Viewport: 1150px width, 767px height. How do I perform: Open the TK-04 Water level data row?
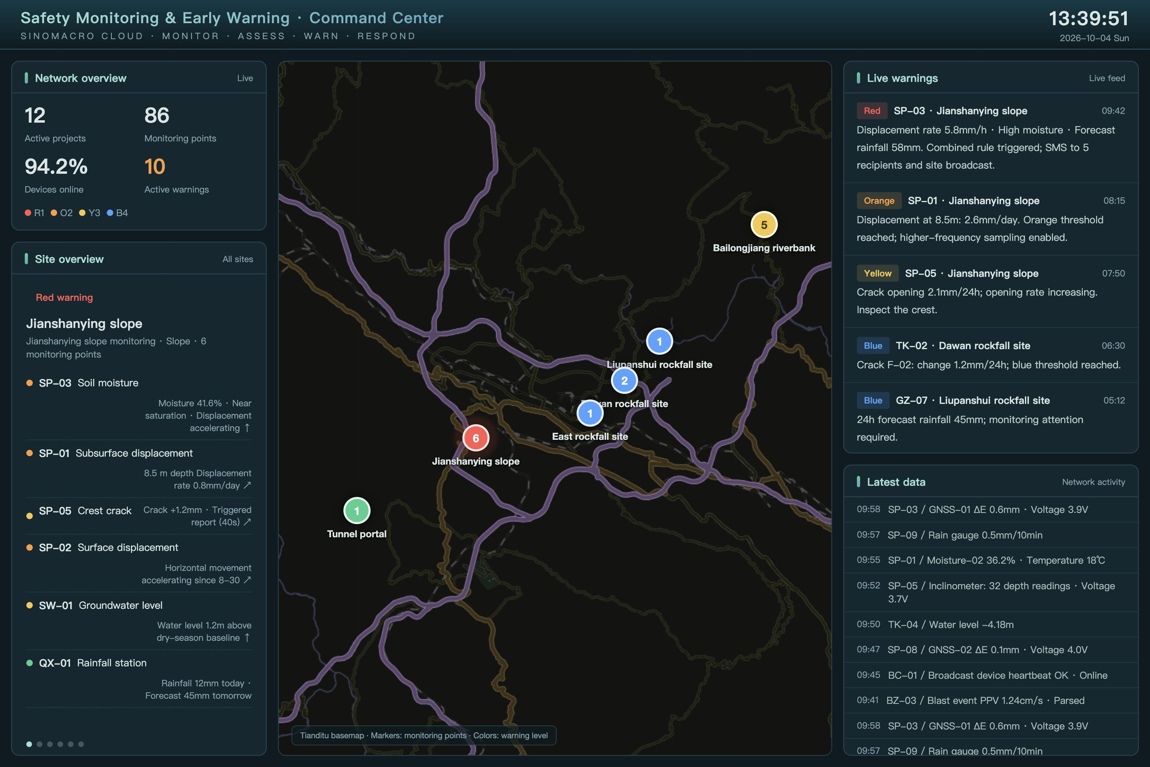991,625
